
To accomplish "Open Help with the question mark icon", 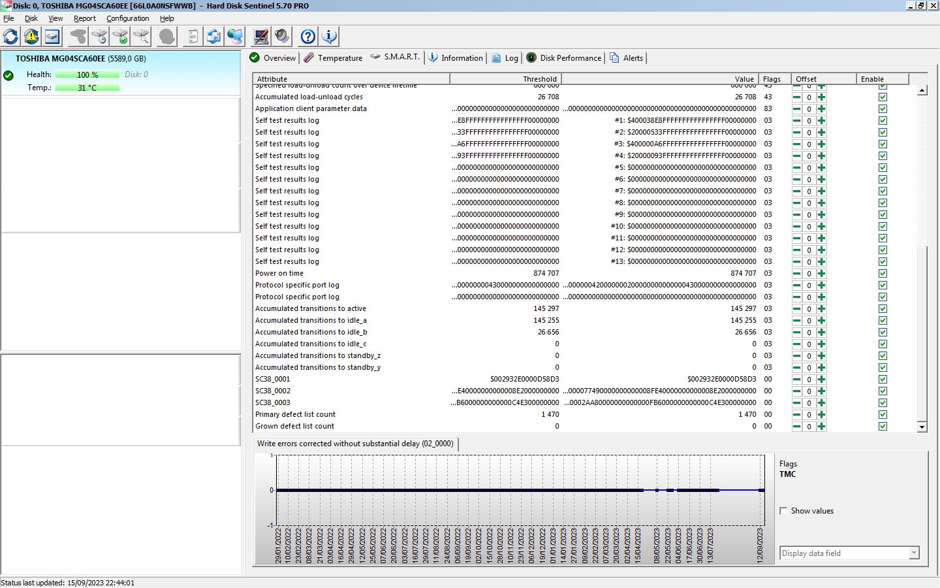I will tap(308, 37).
